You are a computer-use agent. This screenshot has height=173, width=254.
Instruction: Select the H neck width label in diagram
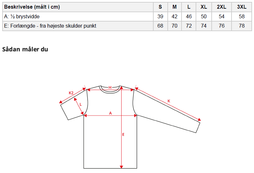[110, 87]
